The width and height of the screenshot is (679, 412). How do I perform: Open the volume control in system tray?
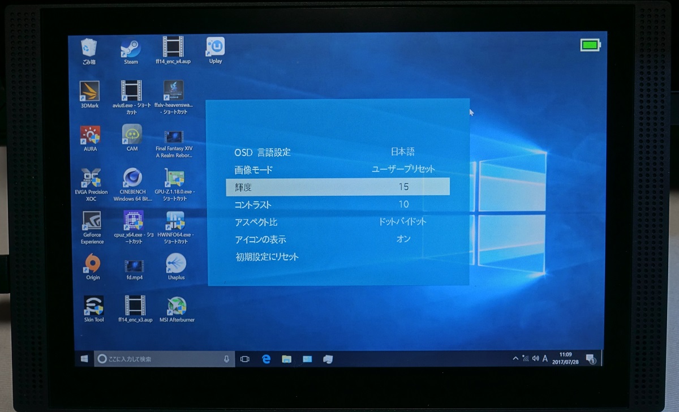pyautogui.click(x=535, y=358)
